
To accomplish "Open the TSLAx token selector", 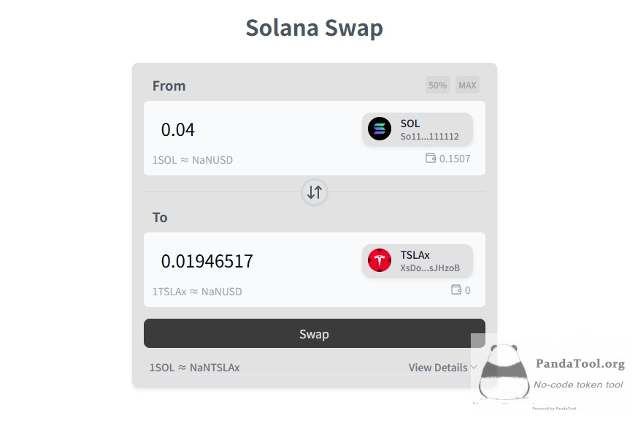I will point(418,260).
